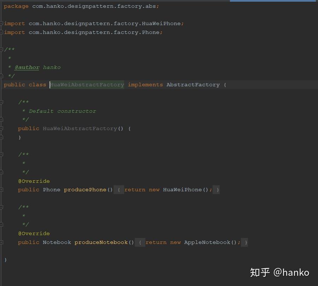This screenshot has width=318, height=286.
Task: Click HuaWeiPhone in the return statement
Action: click(x=182, y=190)
